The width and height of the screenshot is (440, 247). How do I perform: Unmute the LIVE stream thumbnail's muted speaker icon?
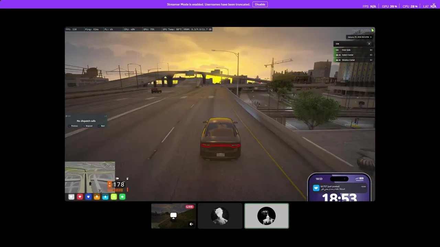(191, 224)
